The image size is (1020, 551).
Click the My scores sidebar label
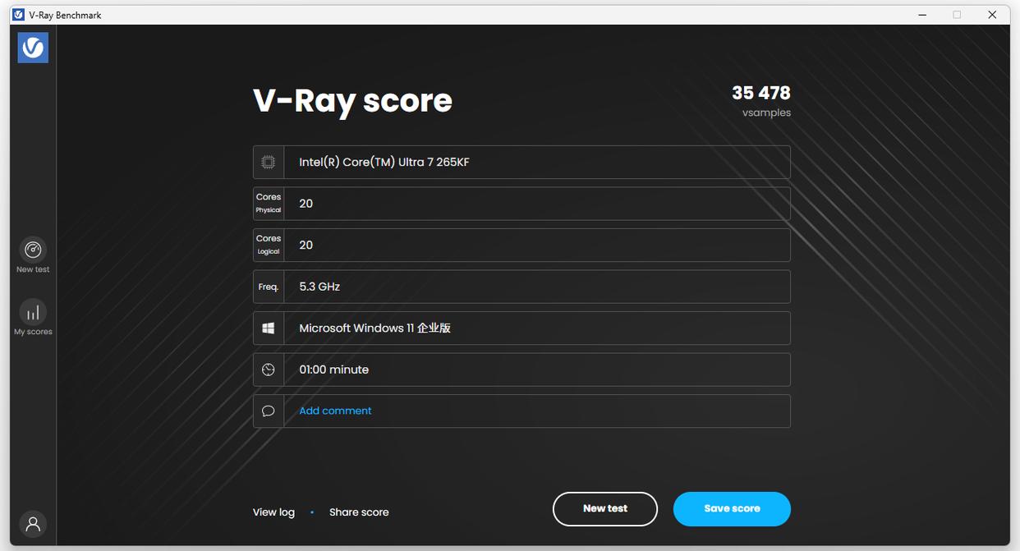point(33,332)
